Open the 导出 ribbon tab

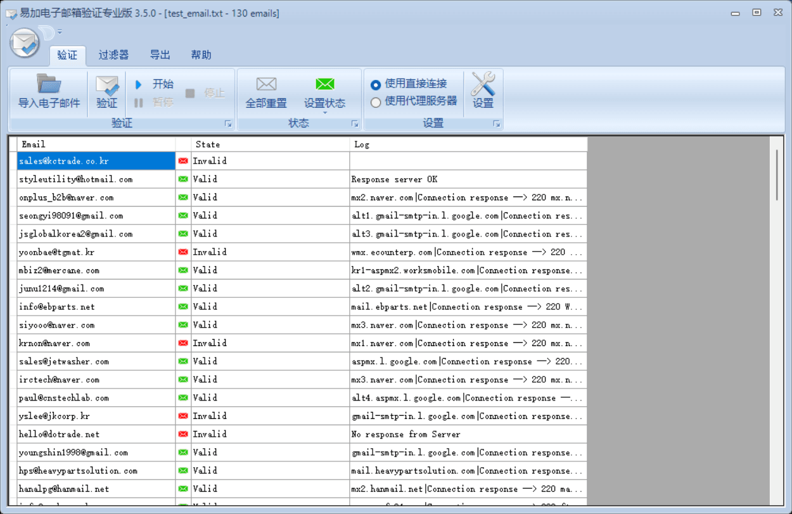(x=160, y=55)
